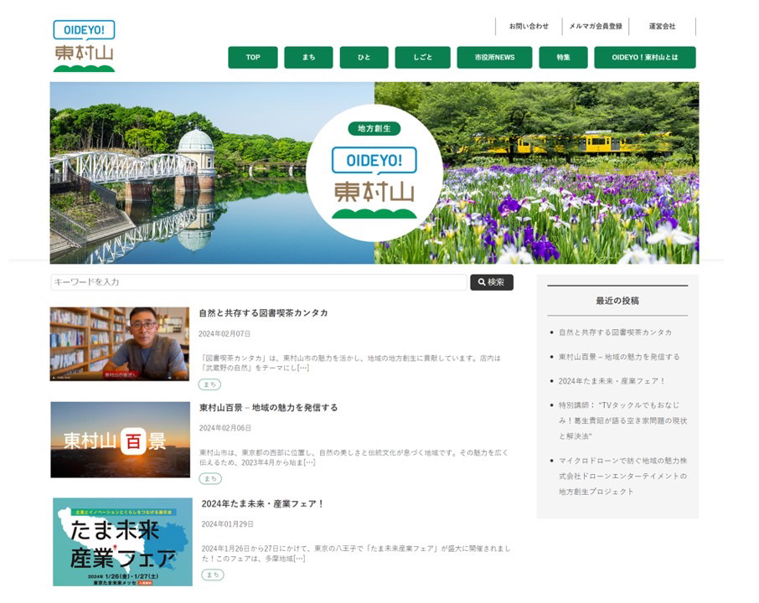Open the 特集 menu item
Viewport: 759px width, 603px height.
[562, 58]
